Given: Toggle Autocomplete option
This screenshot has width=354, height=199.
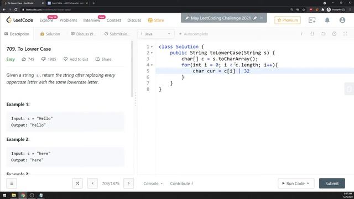Looking at the screenshot, I should click(x=194, y=34).
